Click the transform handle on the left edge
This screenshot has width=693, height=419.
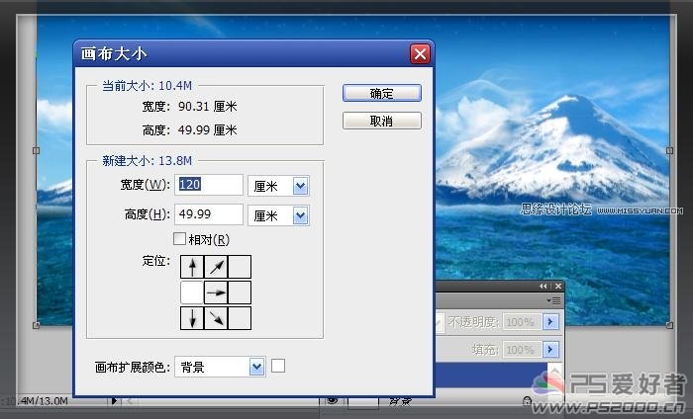click(37, 151)
